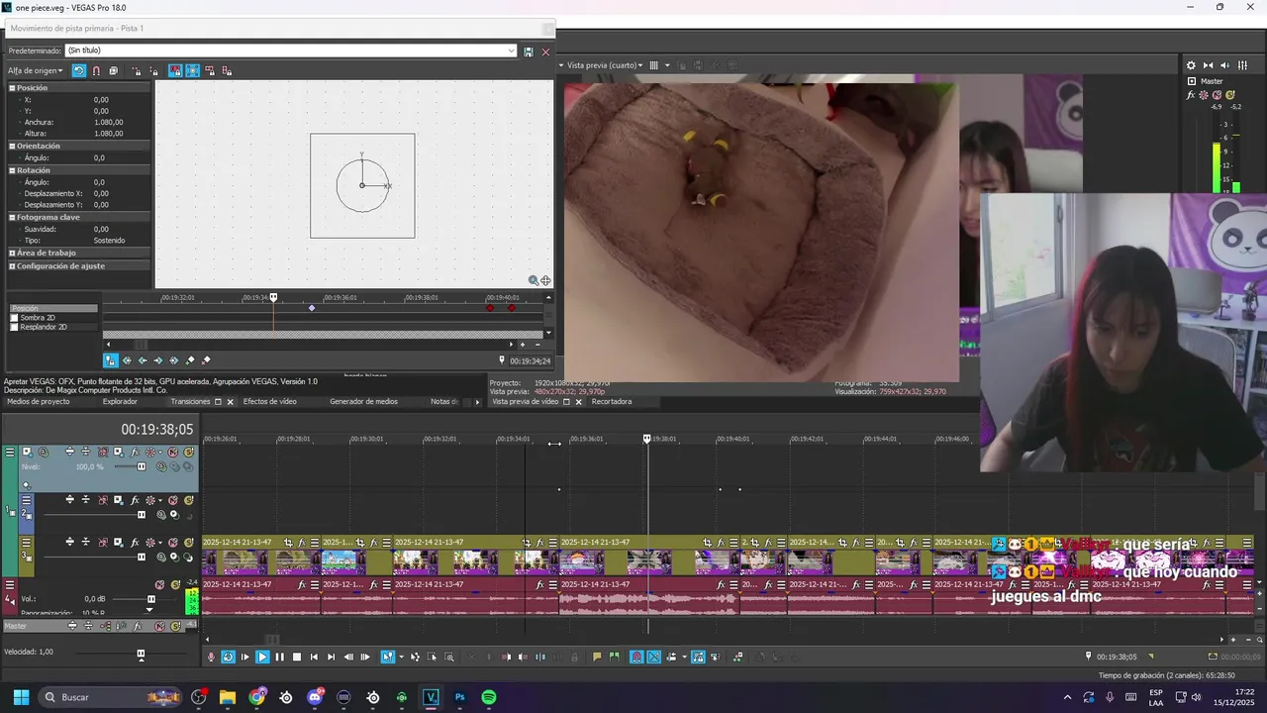This screenshot has width=1267, height=713.
Task: Delete the track motion preset
Action: [545, 51]
